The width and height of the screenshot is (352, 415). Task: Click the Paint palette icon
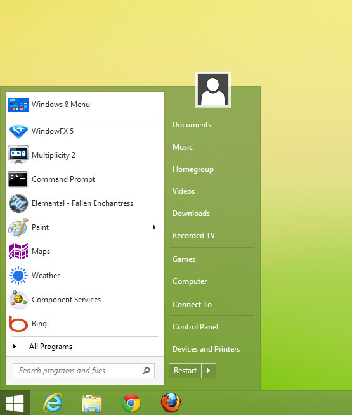pos(18,227)
